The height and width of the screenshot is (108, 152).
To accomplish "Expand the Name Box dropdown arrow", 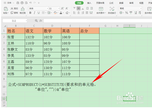I will coord(26,21).
